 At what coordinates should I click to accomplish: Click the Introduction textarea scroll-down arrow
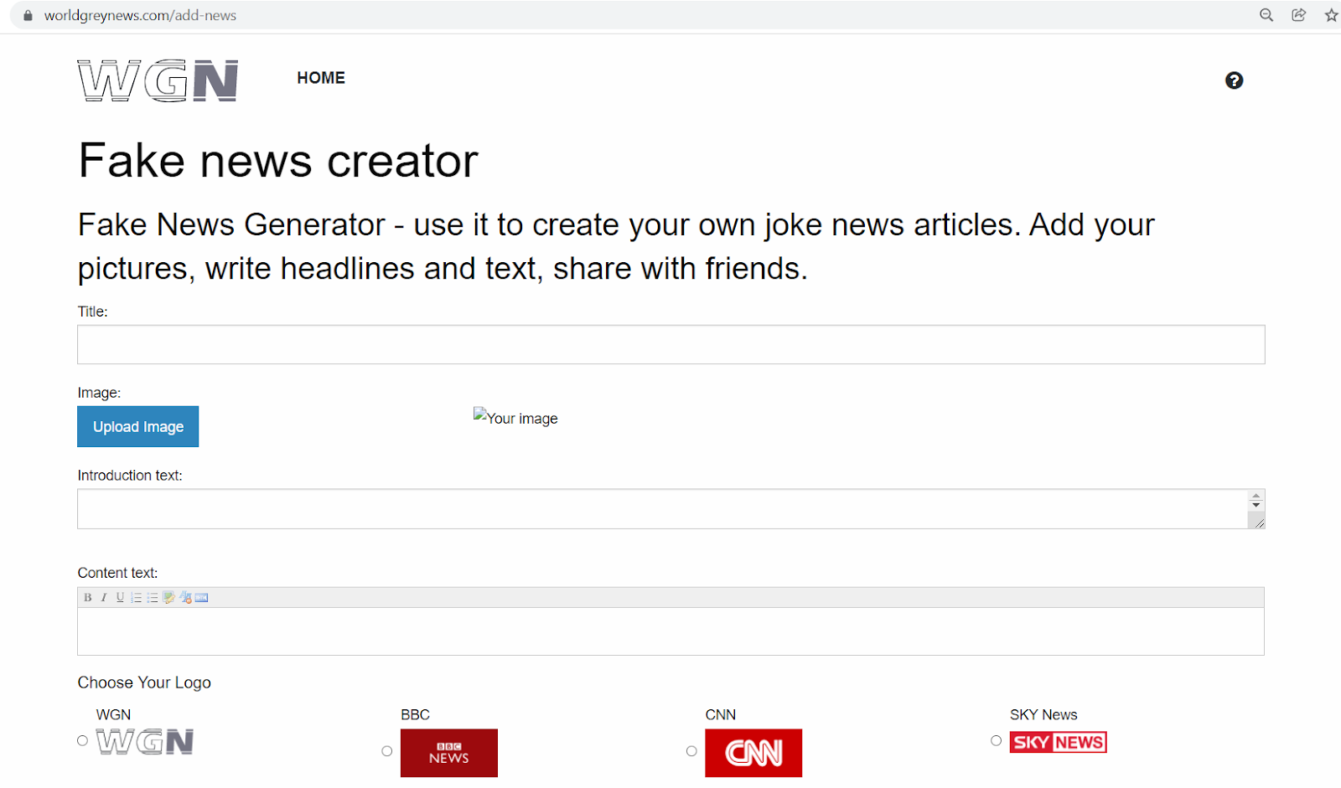click(1256, 505)
